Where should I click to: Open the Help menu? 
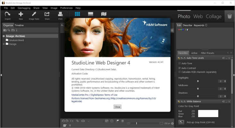click(x=78, y=8)
